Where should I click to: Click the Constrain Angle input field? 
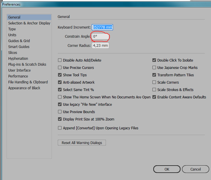(x=100, y=37)
